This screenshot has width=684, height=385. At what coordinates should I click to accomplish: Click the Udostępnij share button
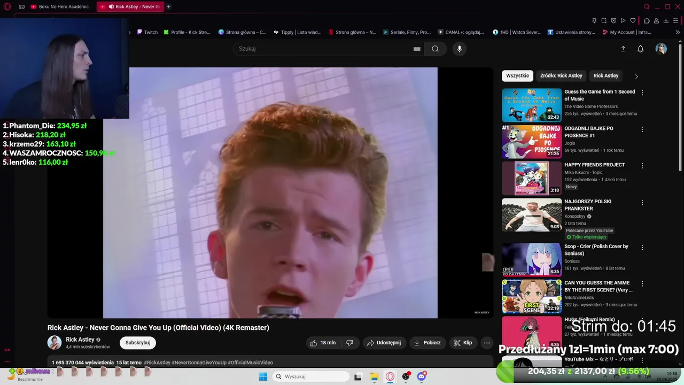(x=384, y=343)
